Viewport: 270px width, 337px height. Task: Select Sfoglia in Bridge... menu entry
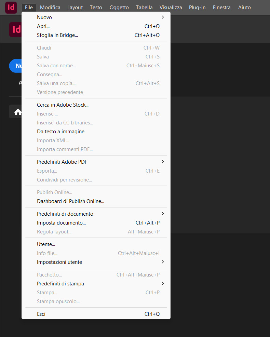[x=57, y=35]
